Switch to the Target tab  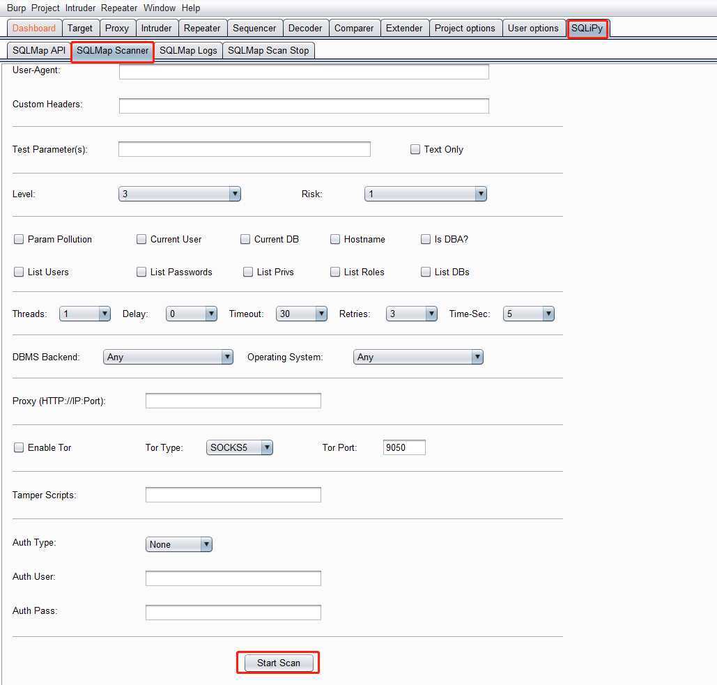(80, 29)
